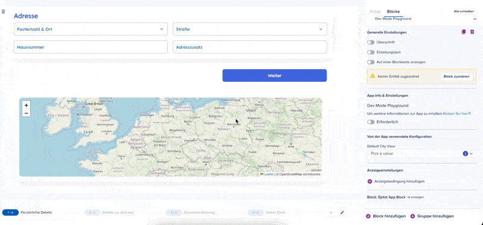Click next arrow in step bar
Viewport: 483px width, 225px height.
point(331,212)
